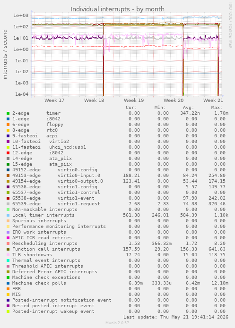Screen dimensions: 235x328
Task: Click the graph title Individual interrupts - by month
Action: click(x=117, y=9)
